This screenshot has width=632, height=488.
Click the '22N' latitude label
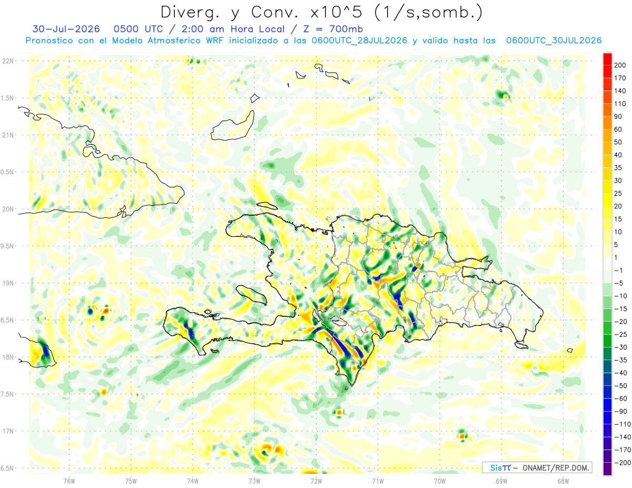(x=7, y=61)
